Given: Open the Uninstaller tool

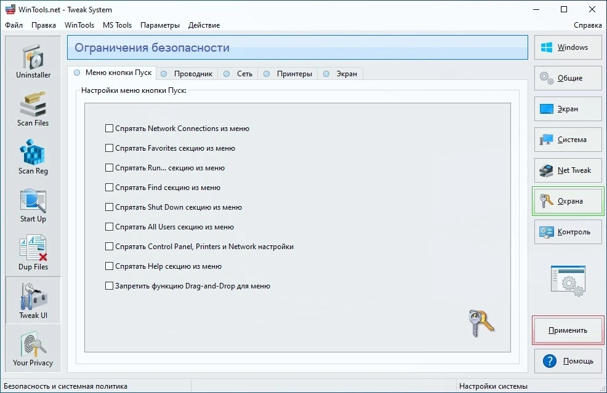Looking at the screenshot, I should (33, 61).
